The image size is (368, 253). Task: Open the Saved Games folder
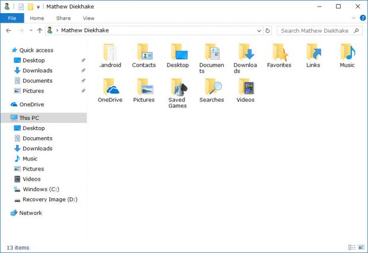pyautogui.click(x=177, y=93)
